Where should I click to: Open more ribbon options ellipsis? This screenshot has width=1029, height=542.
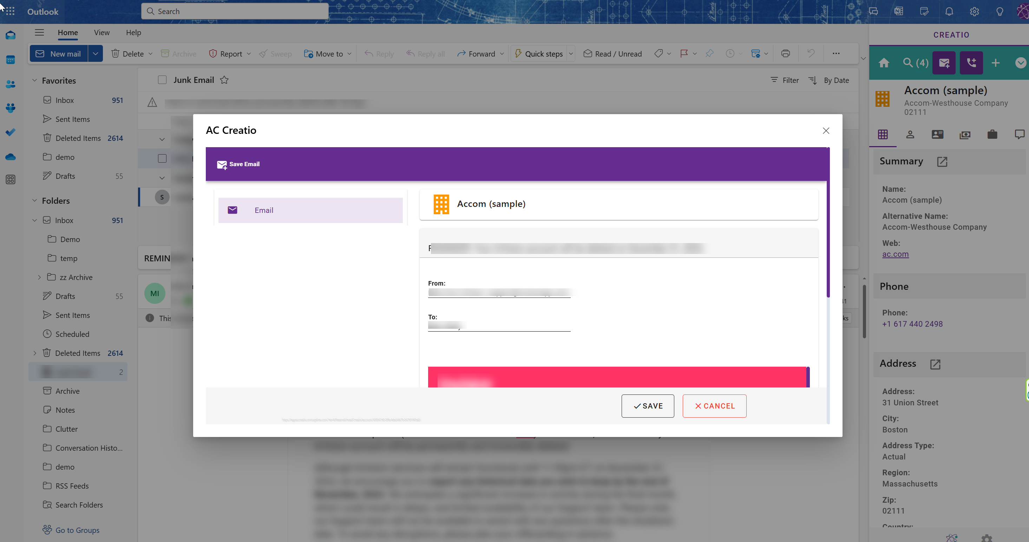(x=836, y=53)
